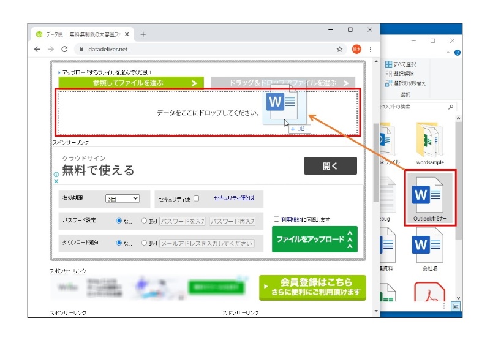
Task: Reload the page with the refresh icon
Action: (x=64, y=49)
